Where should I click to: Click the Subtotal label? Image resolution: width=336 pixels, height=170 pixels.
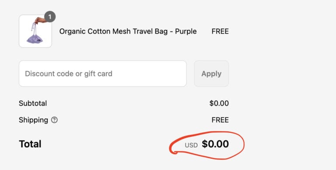tap(33, 104)
